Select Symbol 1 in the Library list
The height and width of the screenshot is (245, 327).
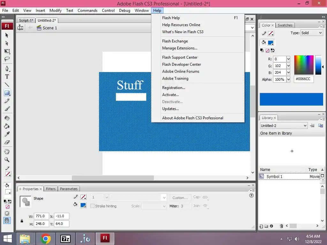289,176
